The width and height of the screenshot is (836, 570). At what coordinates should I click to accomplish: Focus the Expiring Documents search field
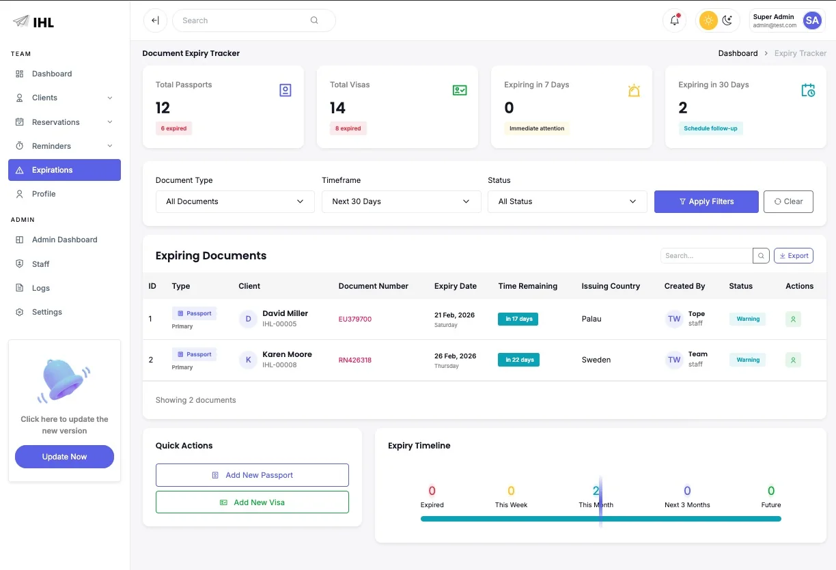point(706,256)
